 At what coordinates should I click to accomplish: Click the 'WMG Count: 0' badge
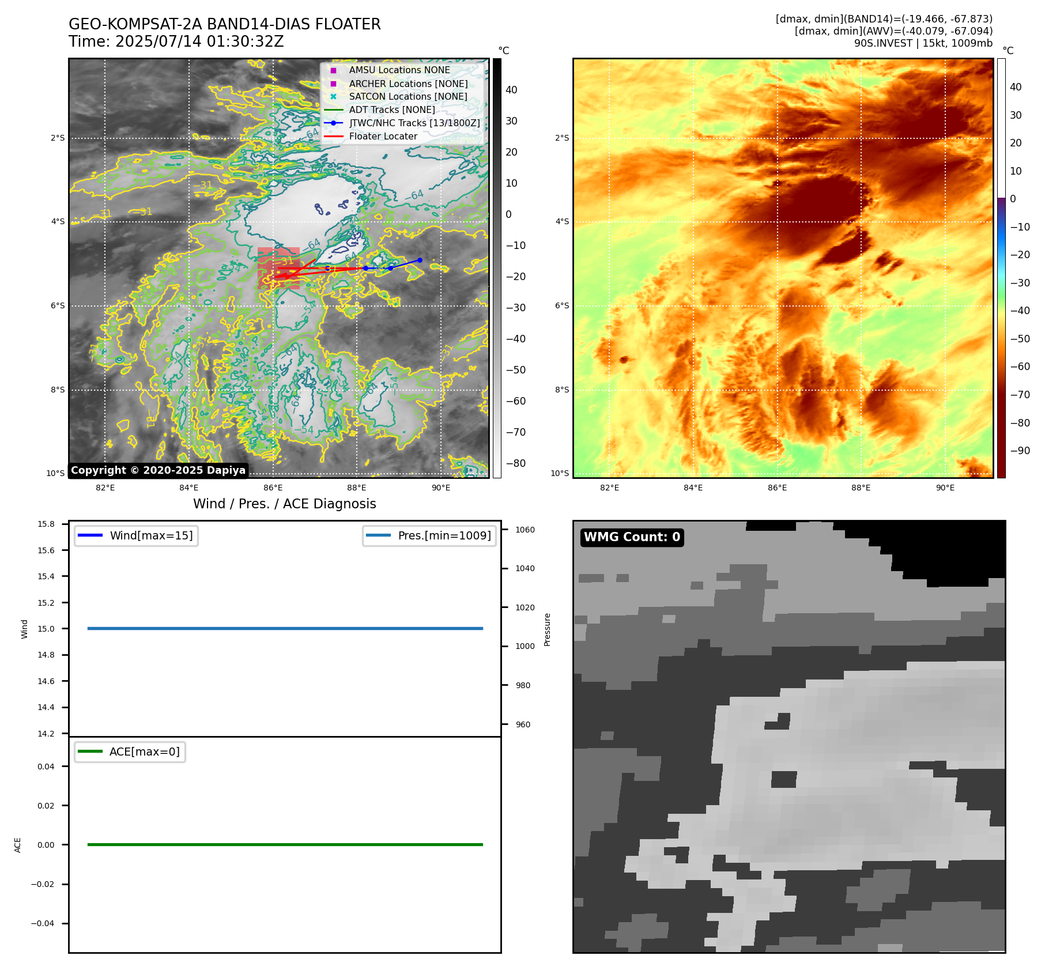coord(632,537)
